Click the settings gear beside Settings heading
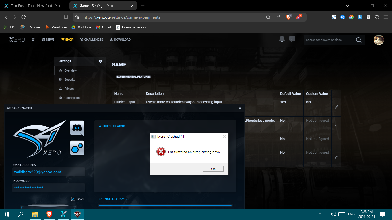392x220 pixels. coord(100,61)
